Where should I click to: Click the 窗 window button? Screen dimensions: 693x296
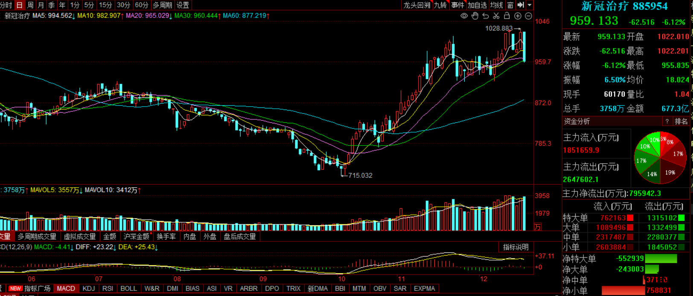click(x=510, y=5)
